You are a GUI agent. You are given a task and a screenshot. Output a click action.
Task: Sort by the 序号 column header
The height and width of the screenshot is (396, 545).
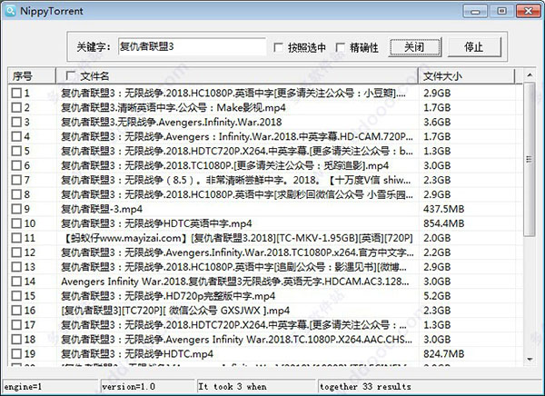pyautogui.click(x=32, y=75)
